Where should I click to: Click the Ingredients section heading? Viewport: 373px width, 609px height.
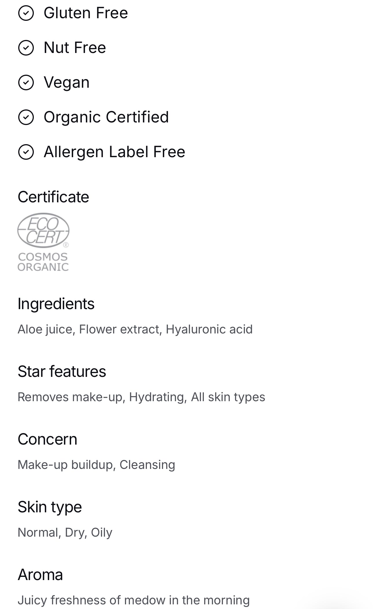[56, 304]
